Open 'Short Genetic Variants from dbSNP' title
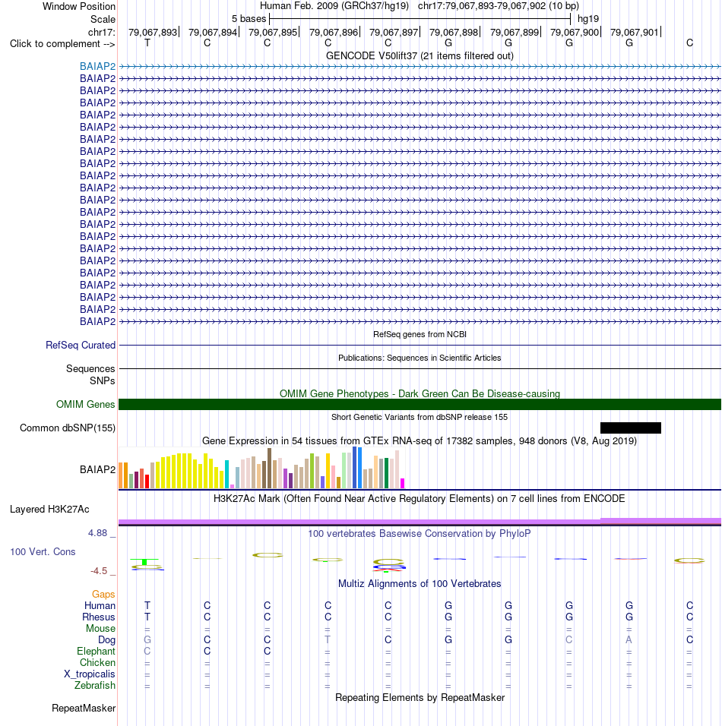The height and width of the screenshot is (726, 722). coord(420,417)
